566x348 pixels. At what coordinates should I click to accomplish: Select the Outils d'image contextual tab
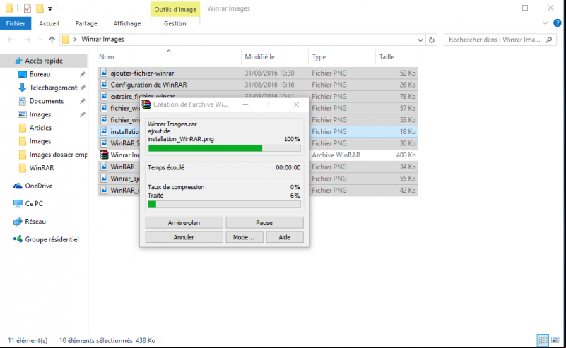(175, 9)
